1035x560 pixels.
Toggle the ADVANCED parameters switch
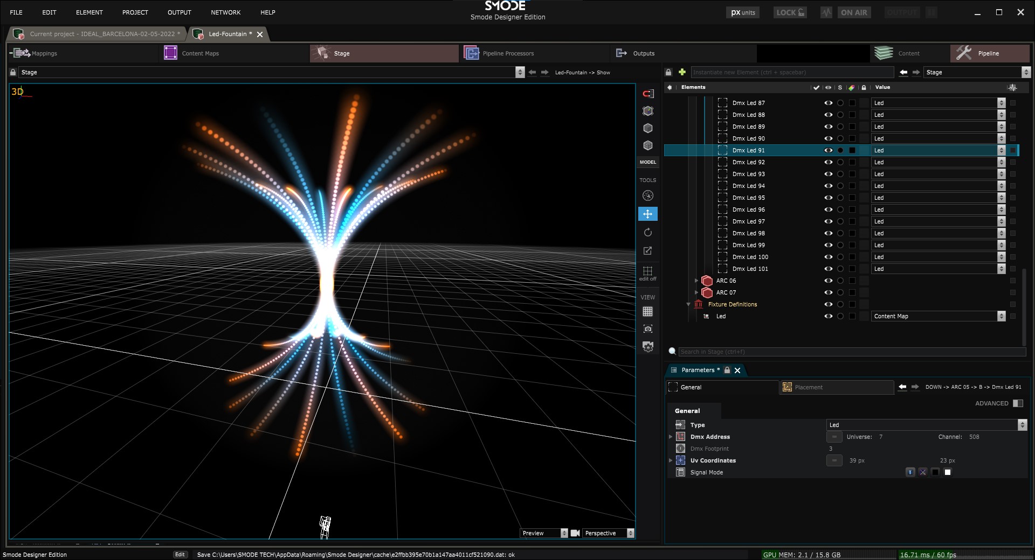1017,403
